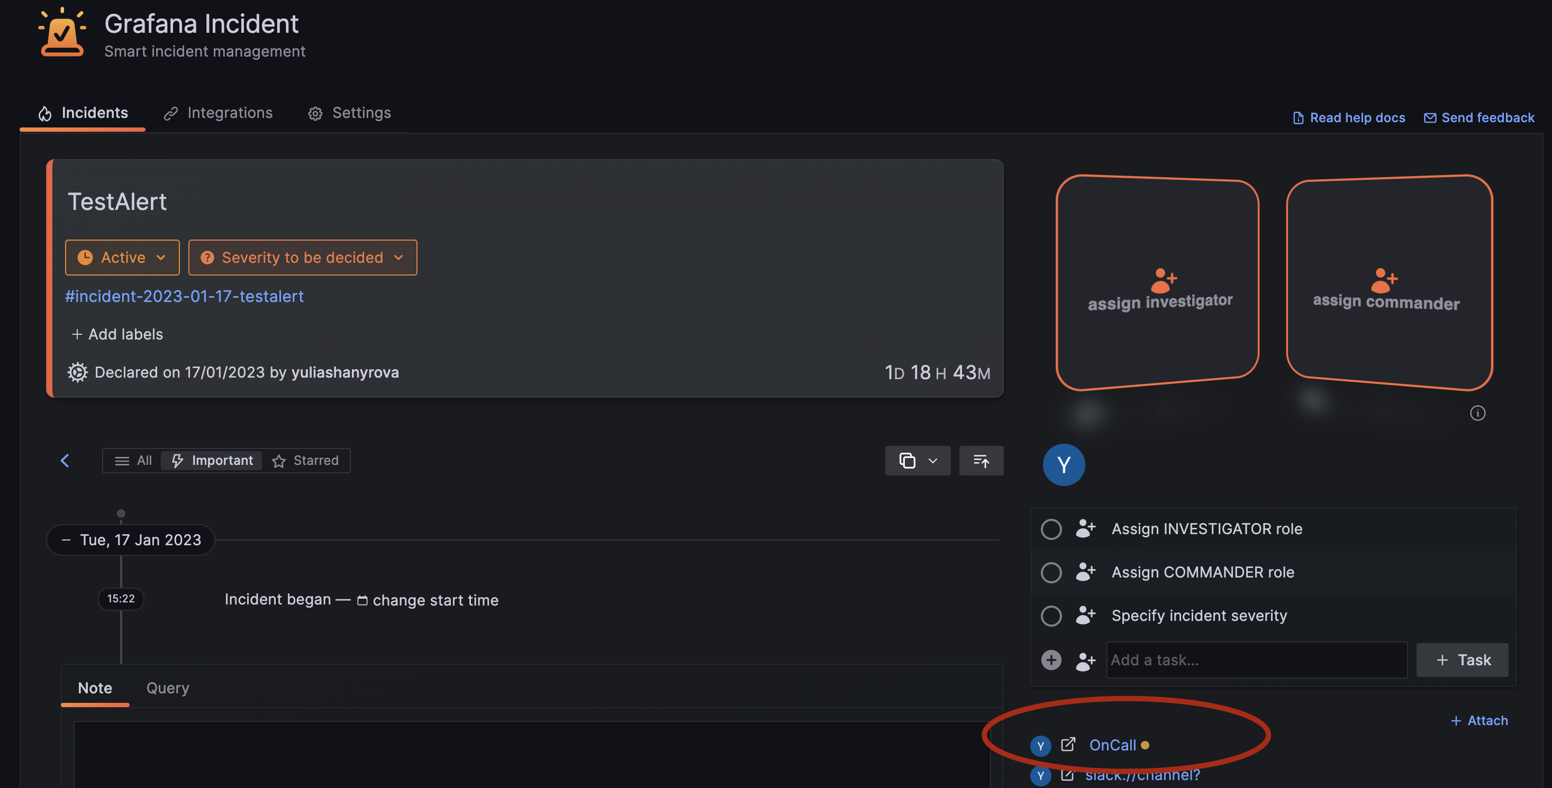Open the Active status dropdown
The width and height of the screenshot is (1552, 788).
pyautogui.click(x=122, y=257)
